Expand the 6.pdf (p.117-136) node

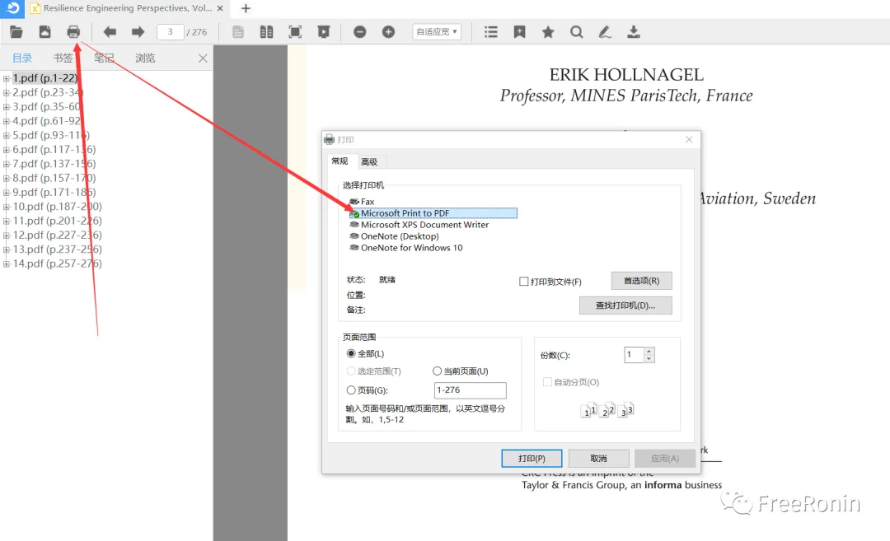pyautogui.click(x=7, y=150)
